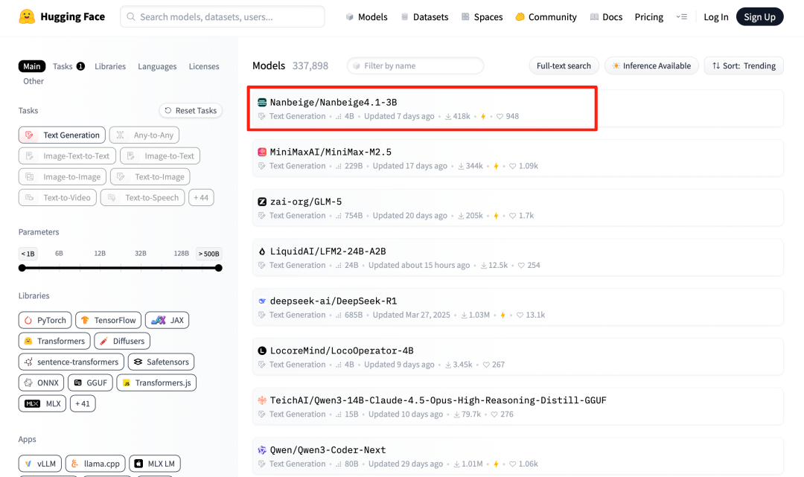804x477 pixels.
Task: Toggle the Text Generation task filter
Action: click(61, 135)
